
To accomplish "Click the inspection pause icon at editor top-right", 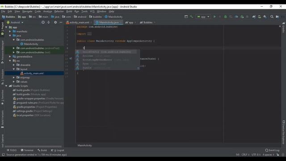I will [280, 26].
